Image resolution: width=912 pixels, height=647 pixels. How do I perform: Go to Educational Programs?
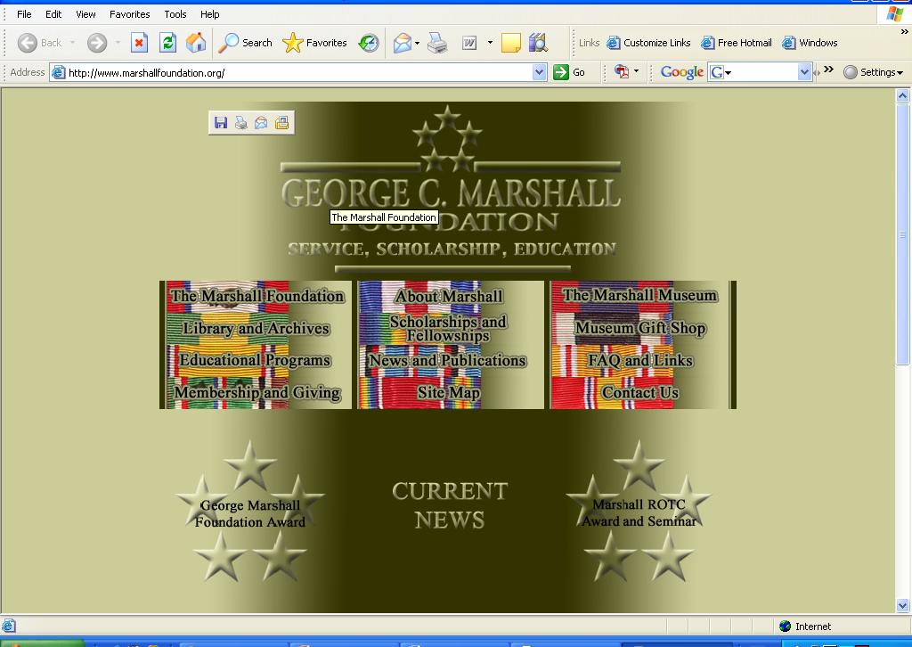coord(255,361)
